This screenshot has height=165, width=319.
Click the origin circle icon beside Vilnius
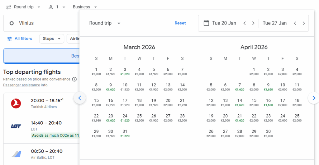pos(12,23)
